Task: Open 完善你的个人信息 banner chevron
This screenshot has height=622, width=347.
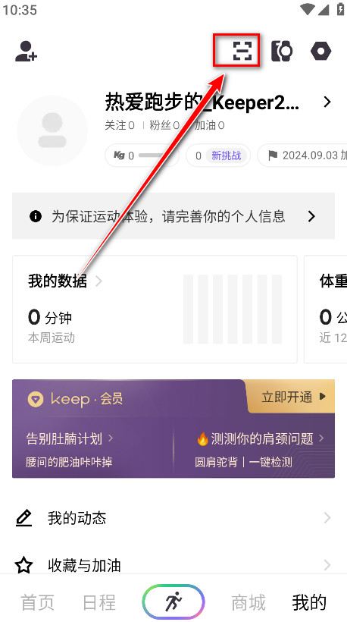Action: [311, 216]
